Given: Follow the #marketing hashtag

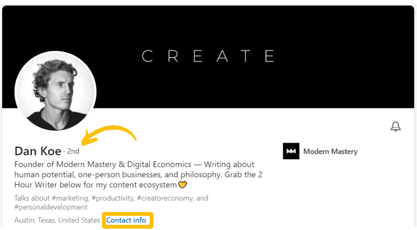Looking at the screenshot, I should tap(70, 198).
